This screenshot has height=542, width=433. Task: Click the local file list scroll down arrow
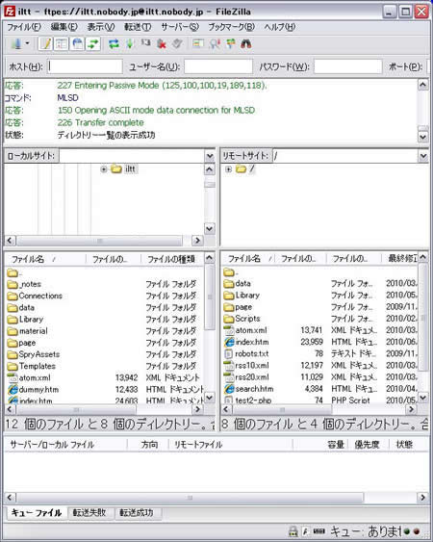210,398
